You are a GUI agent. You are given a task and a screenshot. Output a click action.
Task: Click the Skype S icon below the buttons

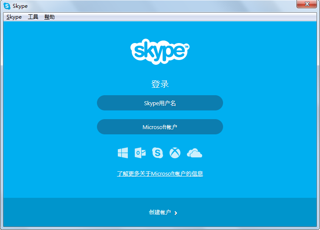coord(157,153)
